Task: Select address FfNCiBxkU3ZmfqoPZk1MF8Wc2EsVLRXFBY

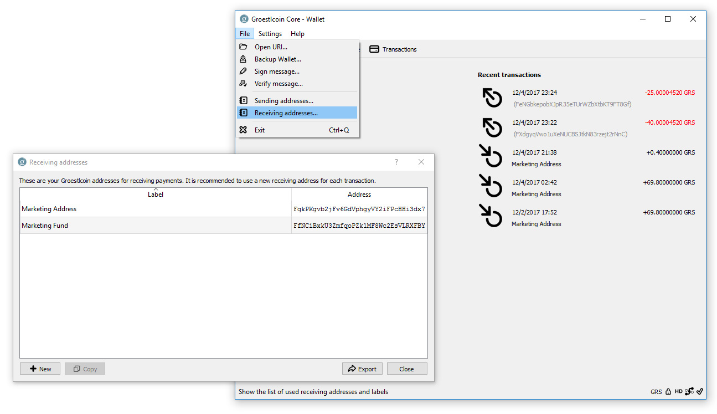Action: coord(359,226)
